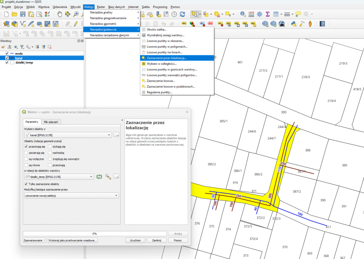Open the Field Calculator abacus icon
Screen dimensions: 364x259
pyautogui.click(x=251, y=14)
